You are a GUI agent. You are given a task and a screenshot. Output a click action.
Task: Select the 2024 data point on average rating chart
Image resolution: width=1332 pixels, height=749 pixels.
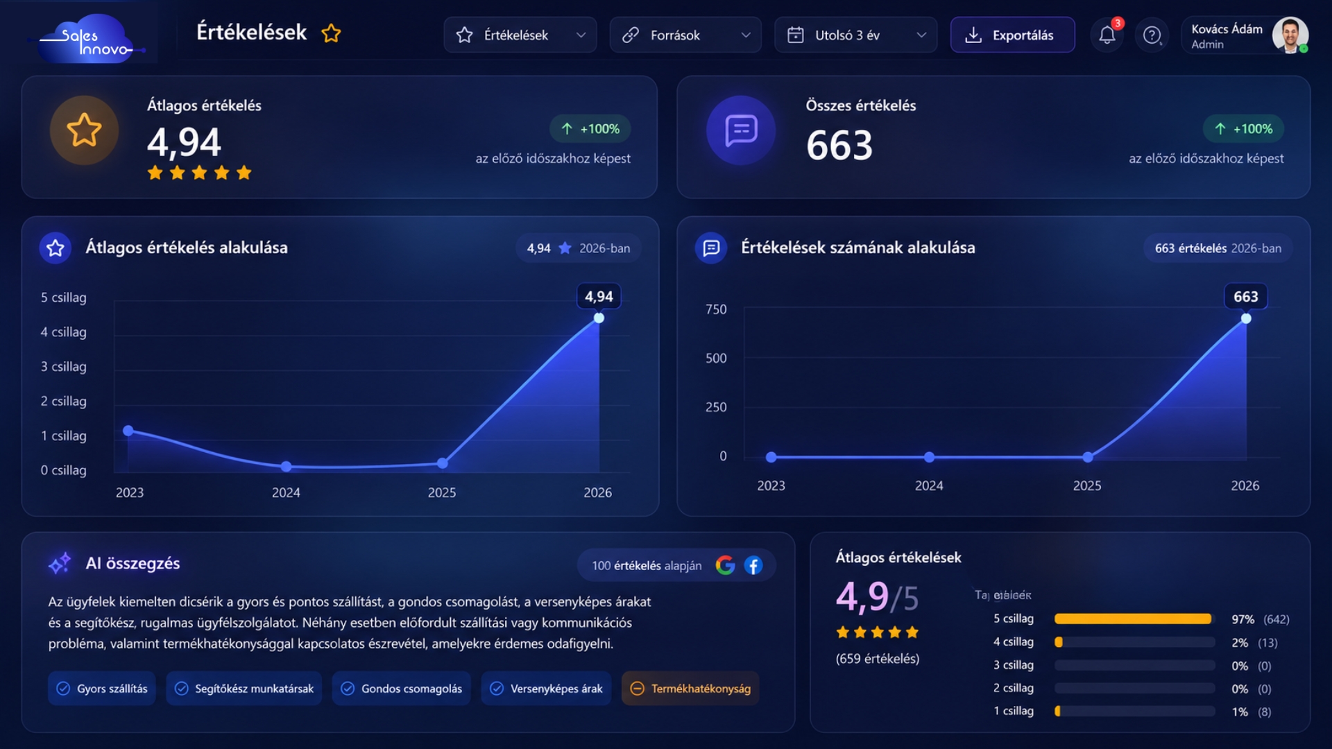286,467
